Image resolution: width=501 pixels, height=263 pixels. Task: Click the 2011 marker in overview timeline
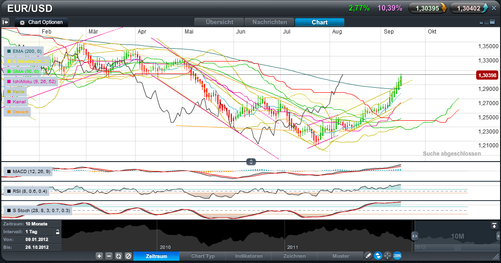click(x=292, y=247)
